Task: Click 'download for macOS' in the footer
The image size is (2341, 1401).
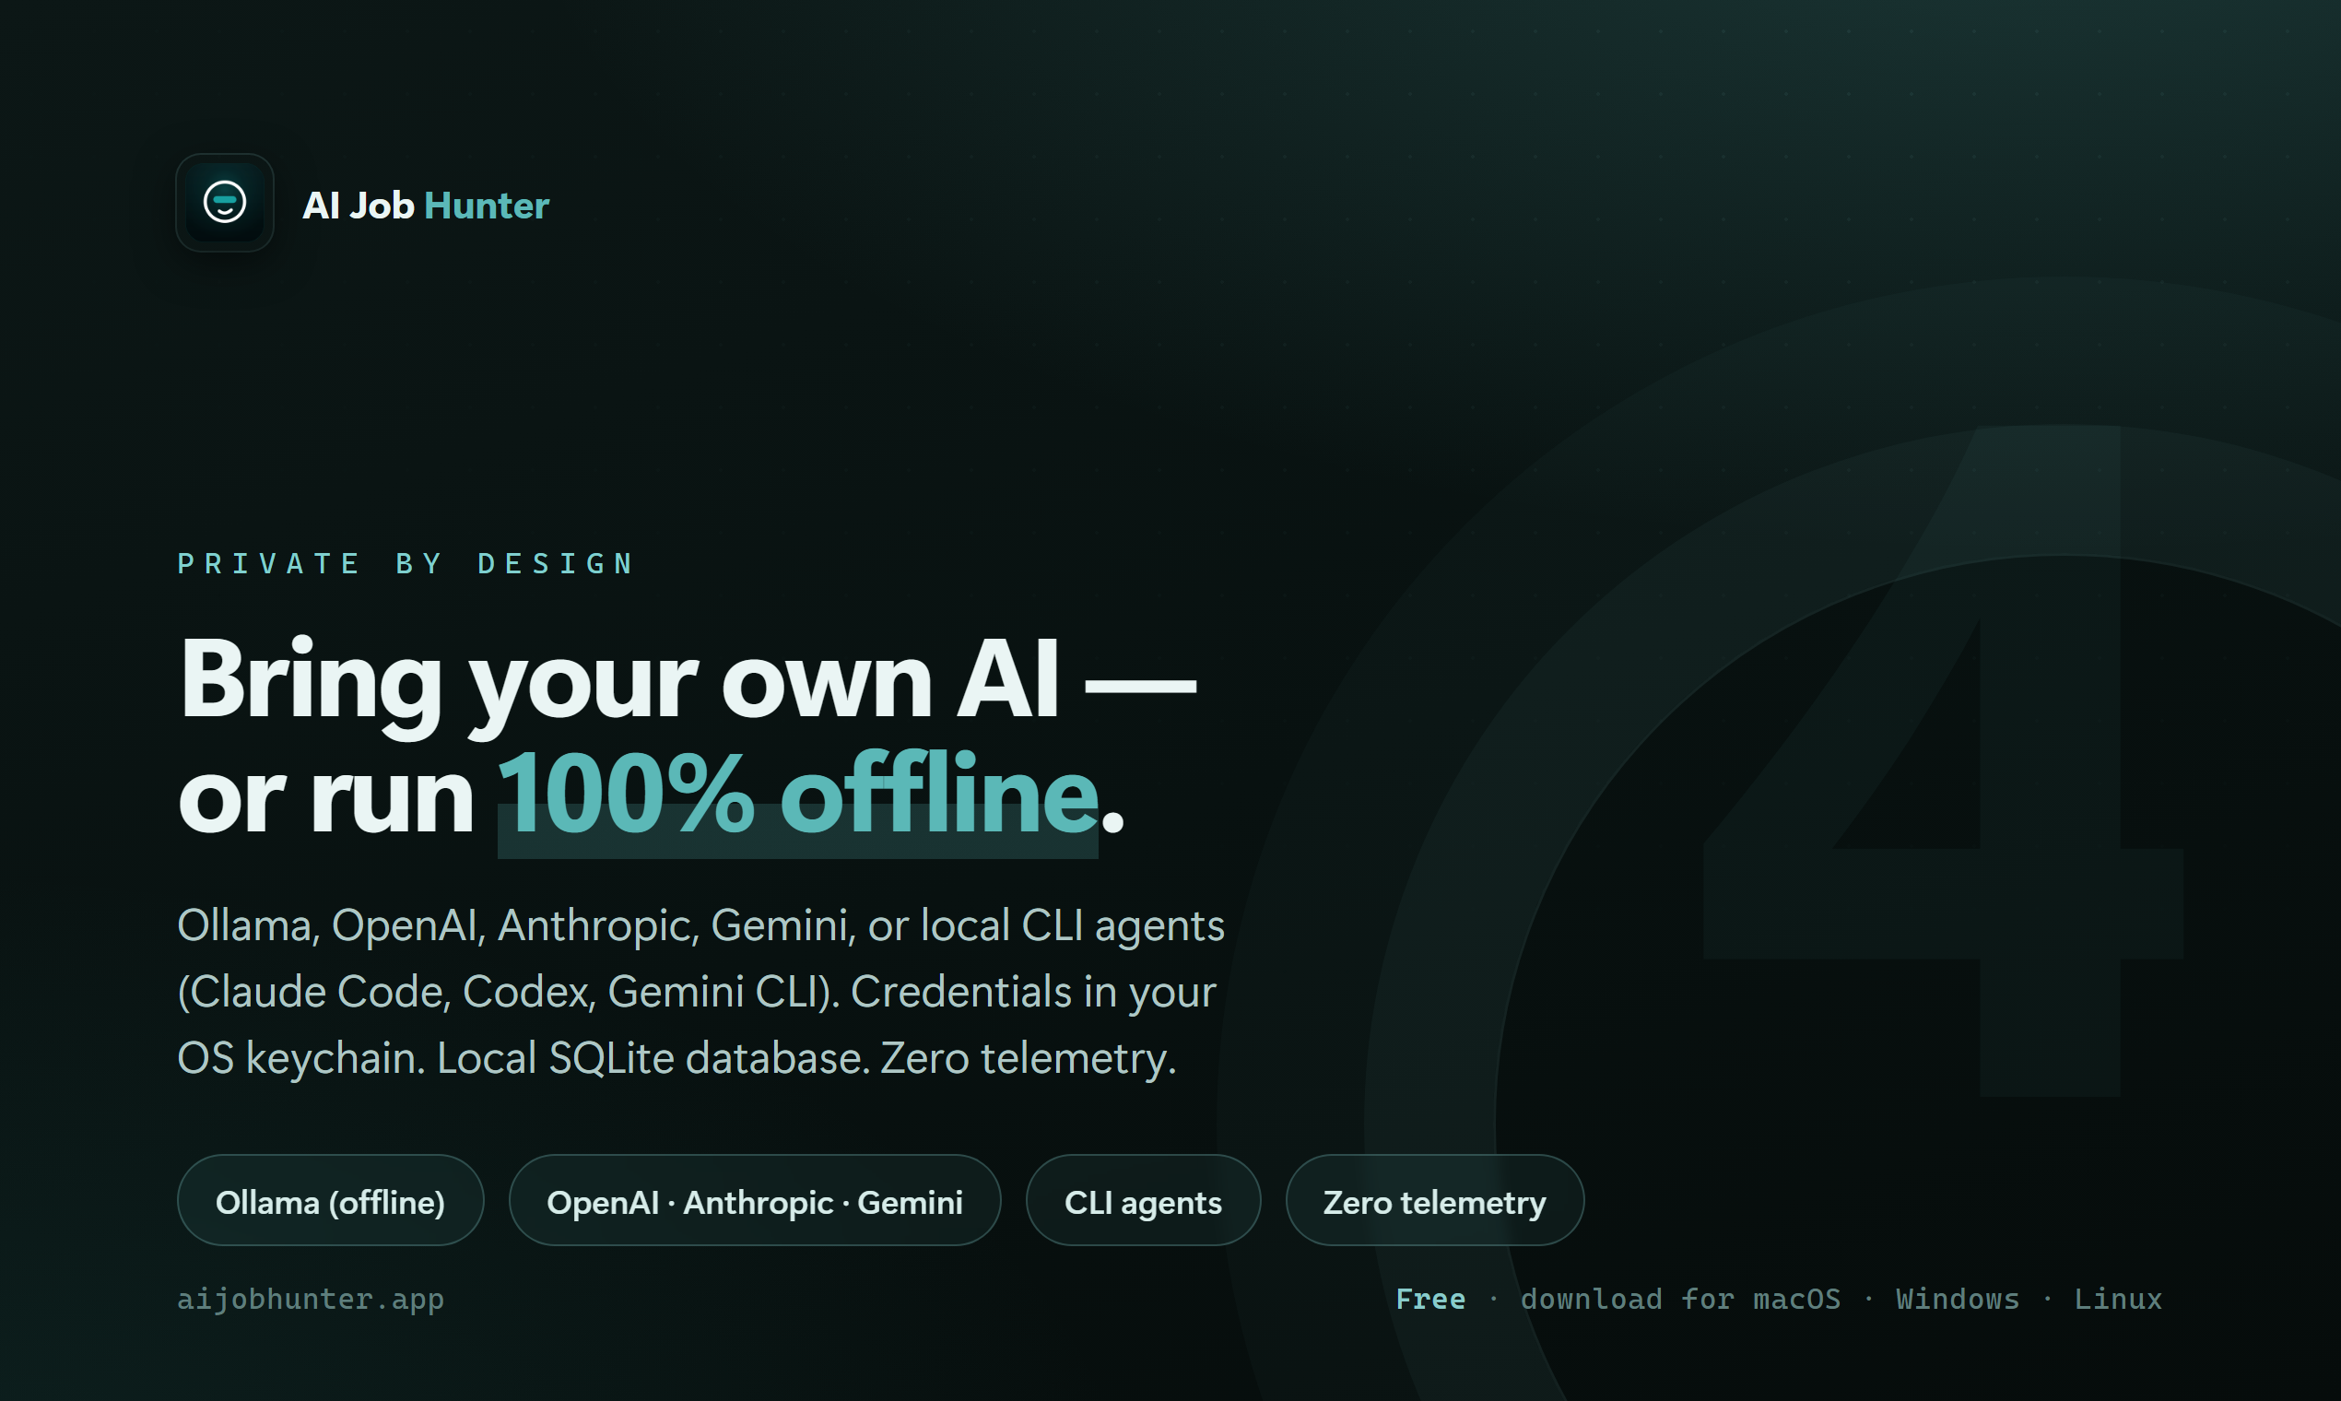Action: pyautogui.click(x=1680, y=1299)
